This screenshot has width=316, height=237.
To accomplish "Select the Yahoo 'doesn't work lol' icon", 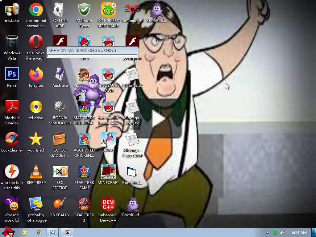I will point(12,204).
